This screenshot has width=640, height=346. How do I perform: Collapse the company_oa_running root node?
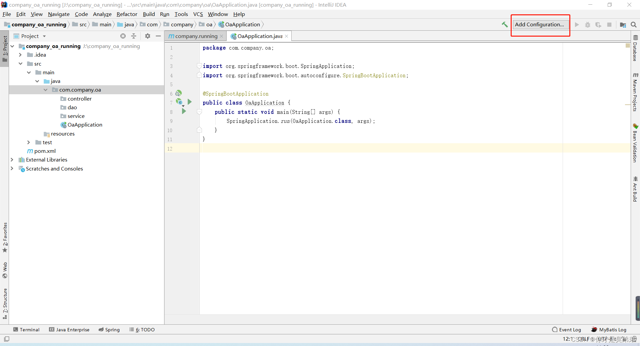[12, 46]
